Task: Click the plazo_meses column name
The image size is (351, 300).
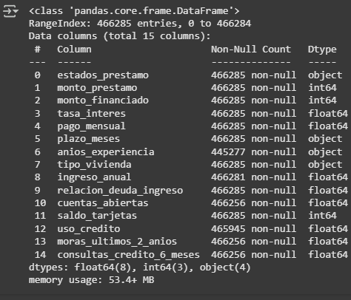Action: click(x=89, y=139)
